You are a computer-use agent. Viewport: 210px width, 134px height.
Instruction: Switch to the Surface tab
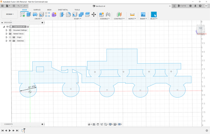(x=37, y=10)
